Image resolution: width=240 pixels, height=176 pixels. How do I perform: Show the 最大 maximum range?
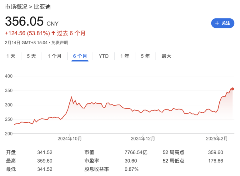coord(166,56)
